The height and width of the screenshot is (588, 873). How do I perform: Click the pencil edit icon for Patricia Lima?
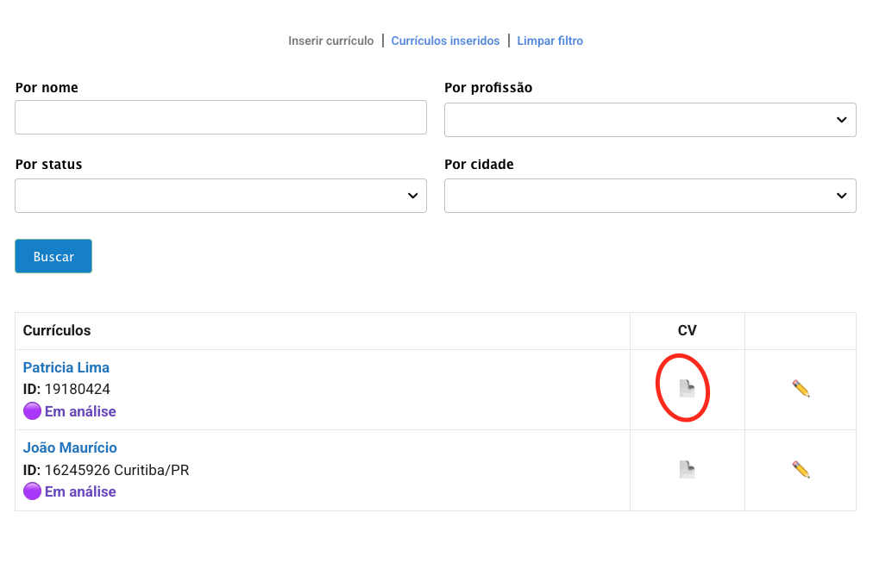click(801, 389)
